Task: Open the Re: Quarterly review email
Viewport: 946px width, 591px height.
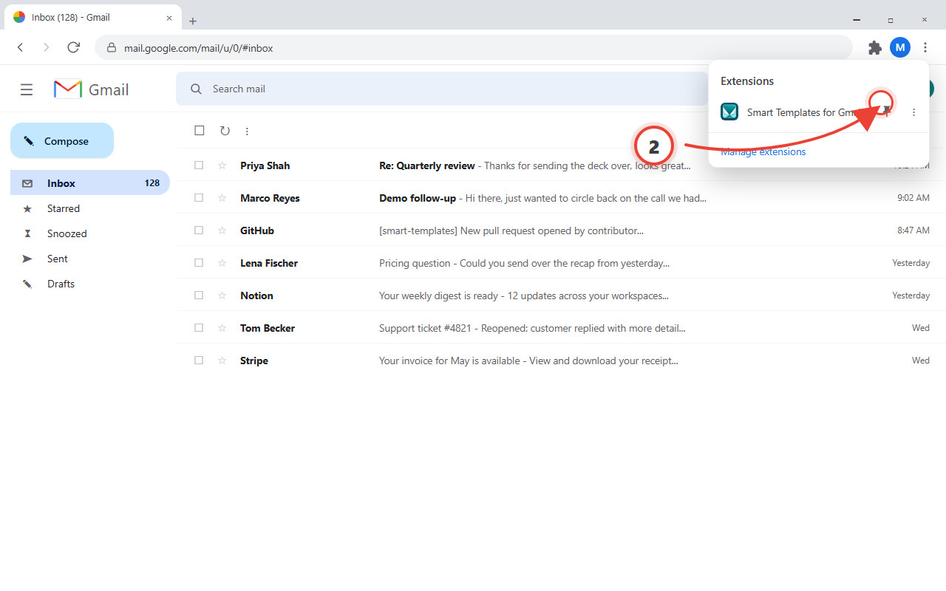Action: click(535, 165)
